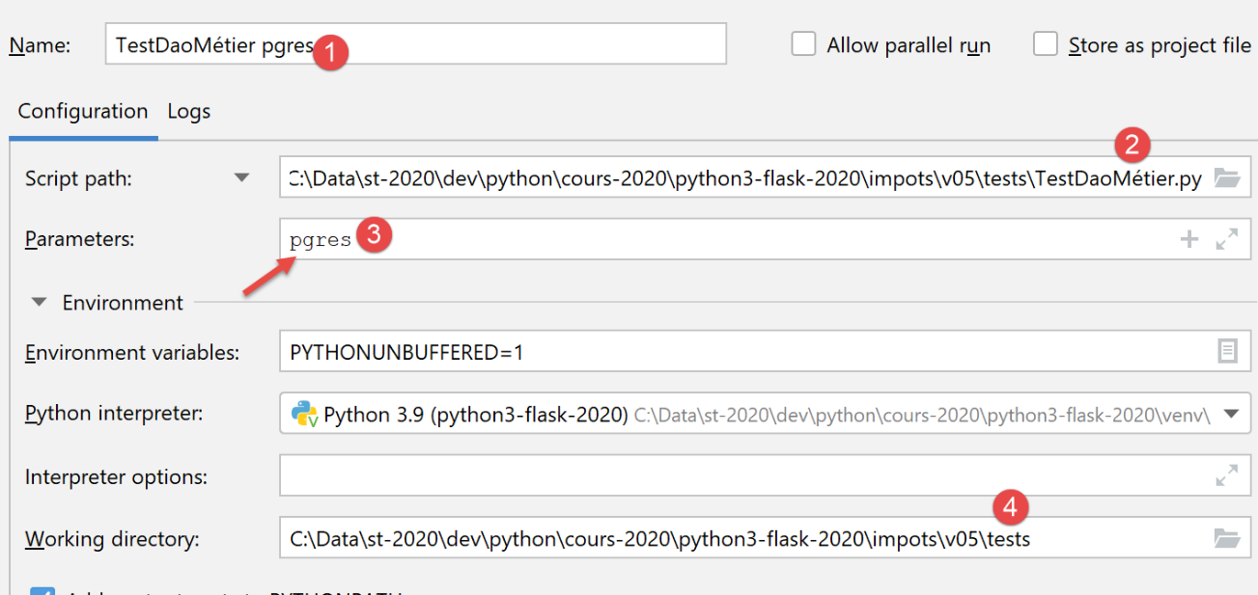Click the Script path browse folder icon

1226,178
